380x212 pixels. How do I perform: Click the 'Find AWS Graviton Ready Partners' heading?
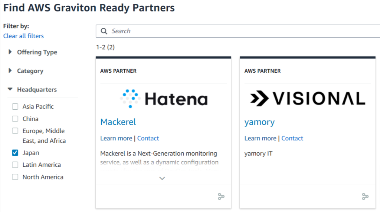(89, 8)
